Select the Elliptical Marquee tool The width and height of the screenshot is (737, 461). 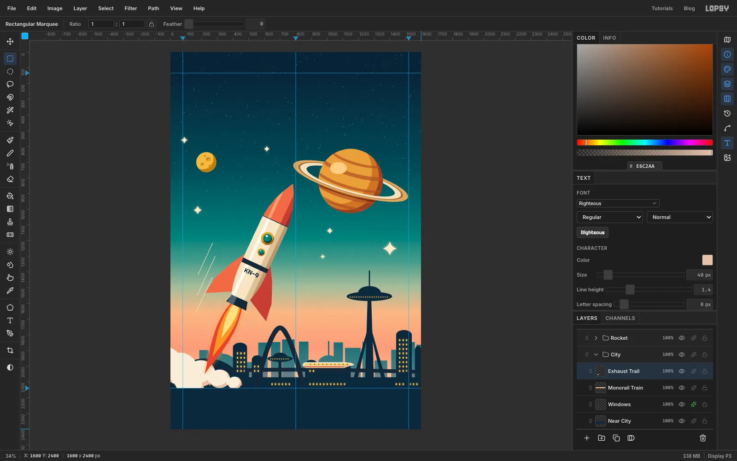[10, 71]
